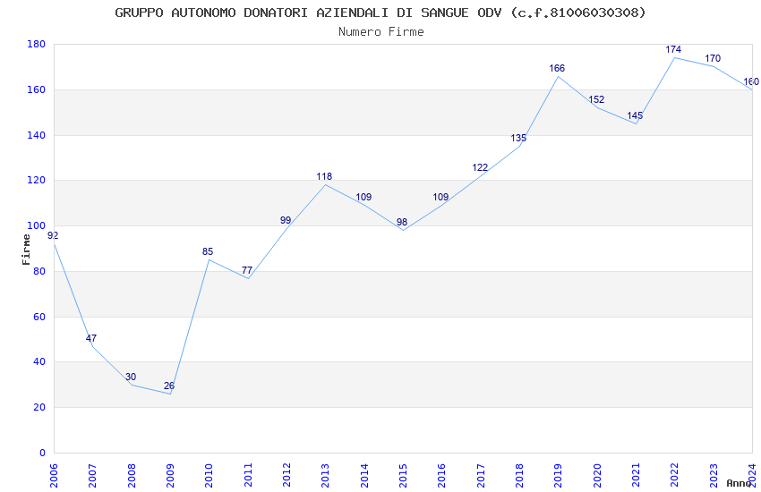
Task: Select data point labeled 99
Action: pos(286,221)
